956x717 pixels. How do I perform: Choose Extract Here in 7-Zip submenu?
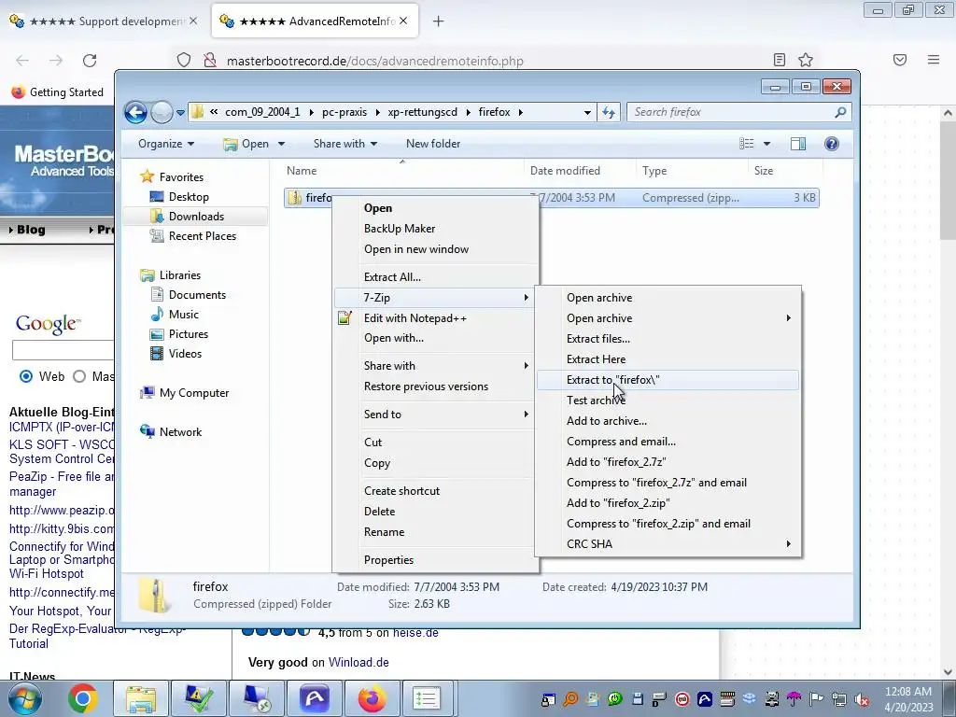click(x=668, y=359)
